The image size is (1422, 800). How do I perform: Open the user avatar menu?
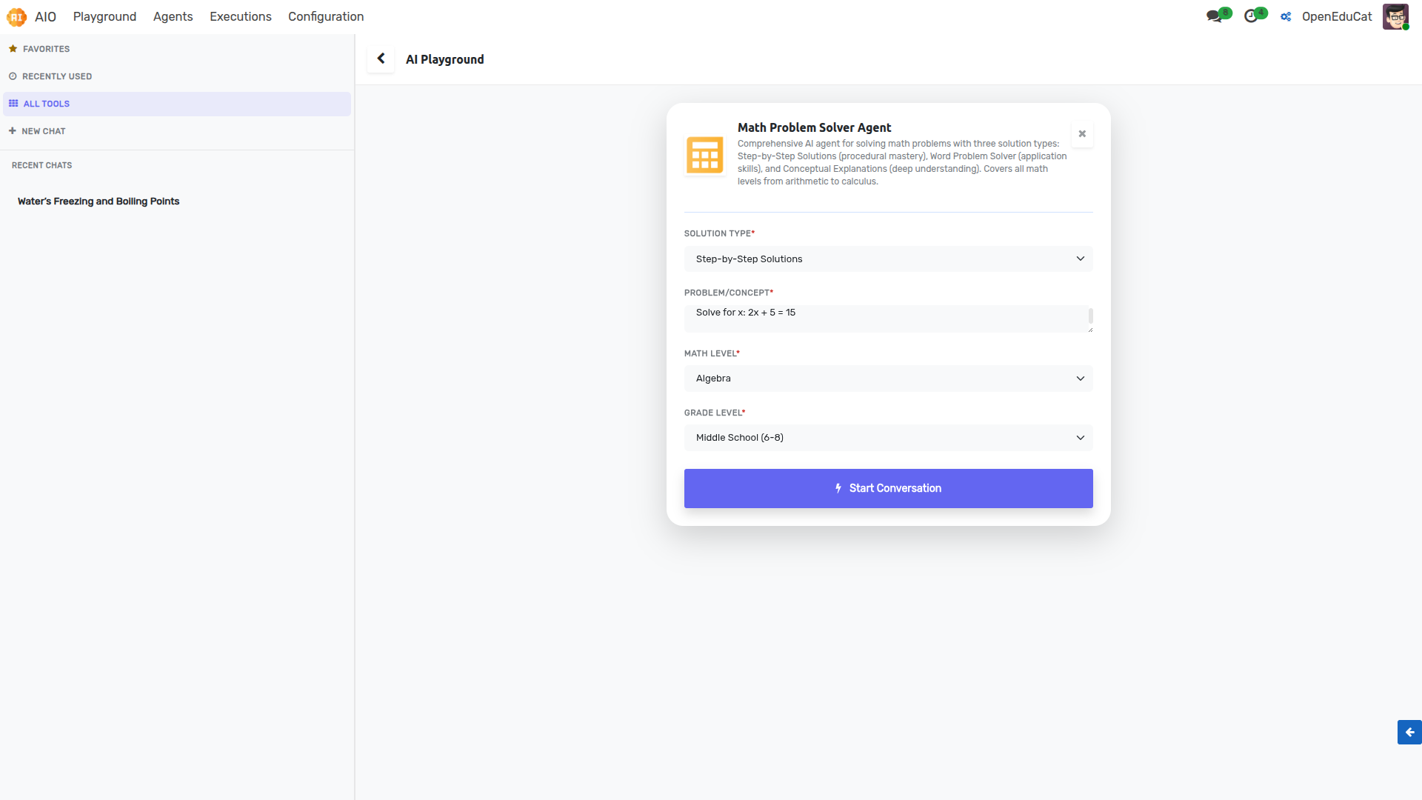(x=1395, y=16)
